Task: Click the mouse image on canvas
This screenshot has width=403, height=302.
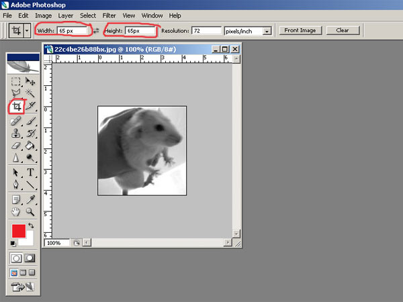Action: coord(142,151)
